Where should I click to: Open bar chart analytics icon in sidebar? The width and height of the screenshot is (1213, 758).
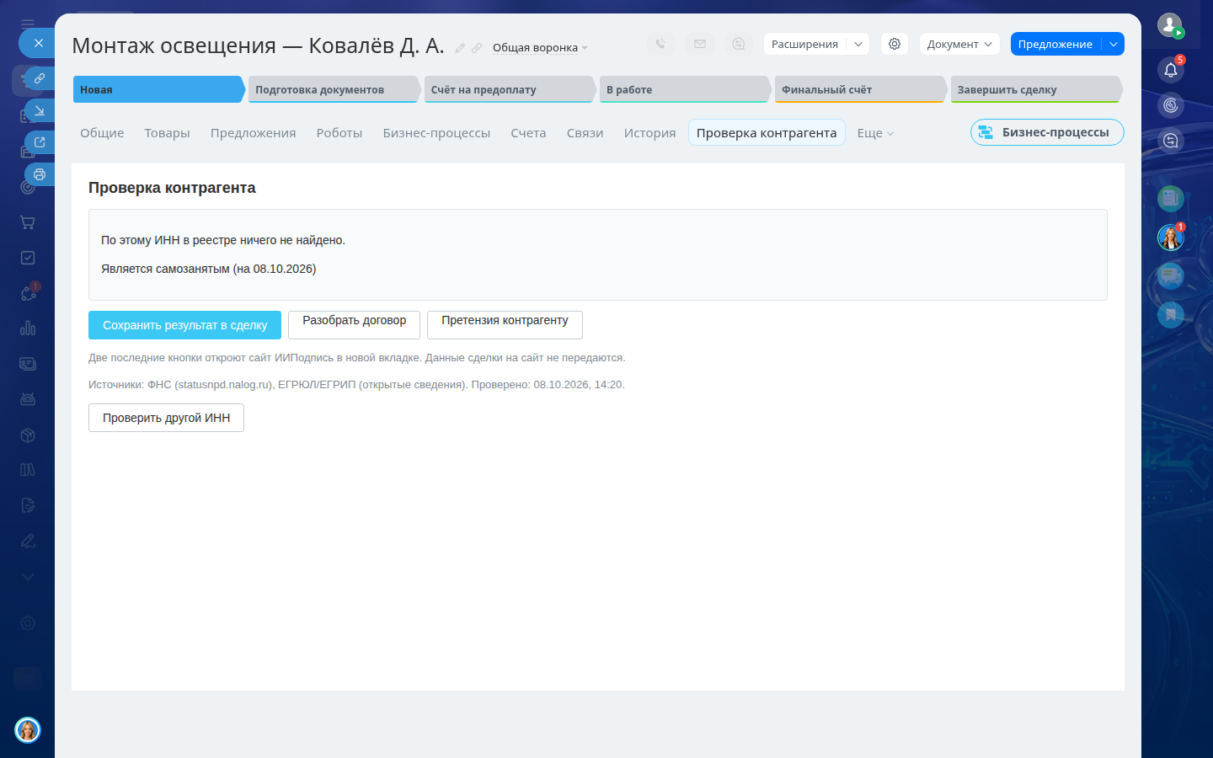point(28,328)
